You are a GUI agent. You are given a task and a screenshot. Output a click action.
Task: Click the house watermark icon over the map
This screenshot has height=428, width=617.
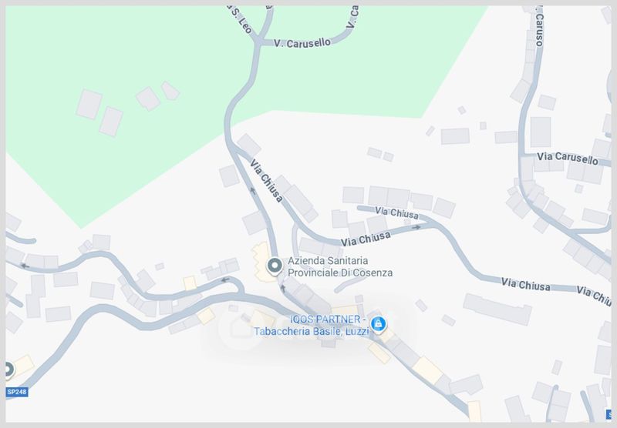pos(241,327)
